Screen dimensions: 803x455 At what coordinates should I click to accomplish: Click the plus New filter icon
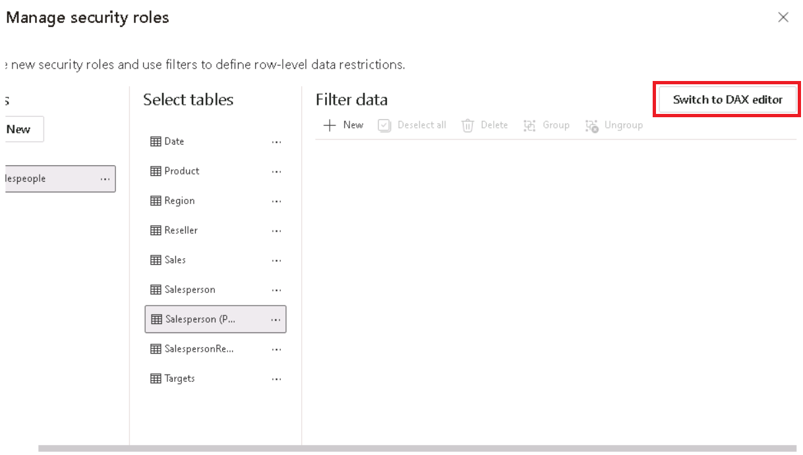click(x=330, y=125)
